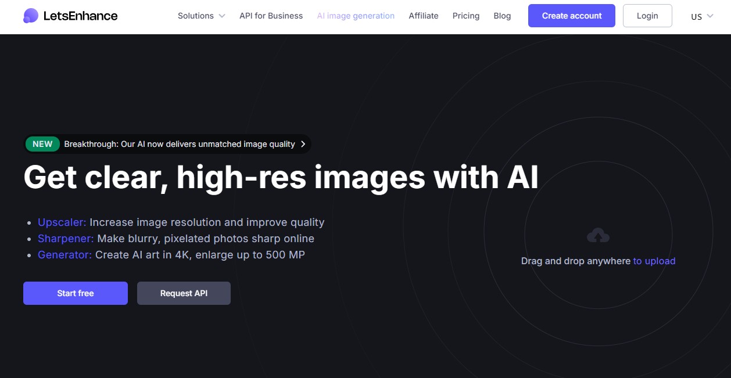Viewport: 731px width, 378px height.
Task: Select the AI image generation nav item
Action: 356,16
